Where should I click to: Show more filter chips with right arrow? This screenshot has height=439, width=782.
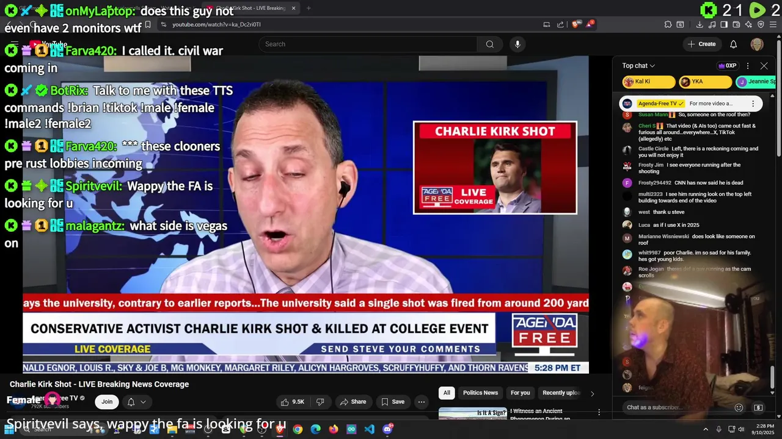point(592,393)
